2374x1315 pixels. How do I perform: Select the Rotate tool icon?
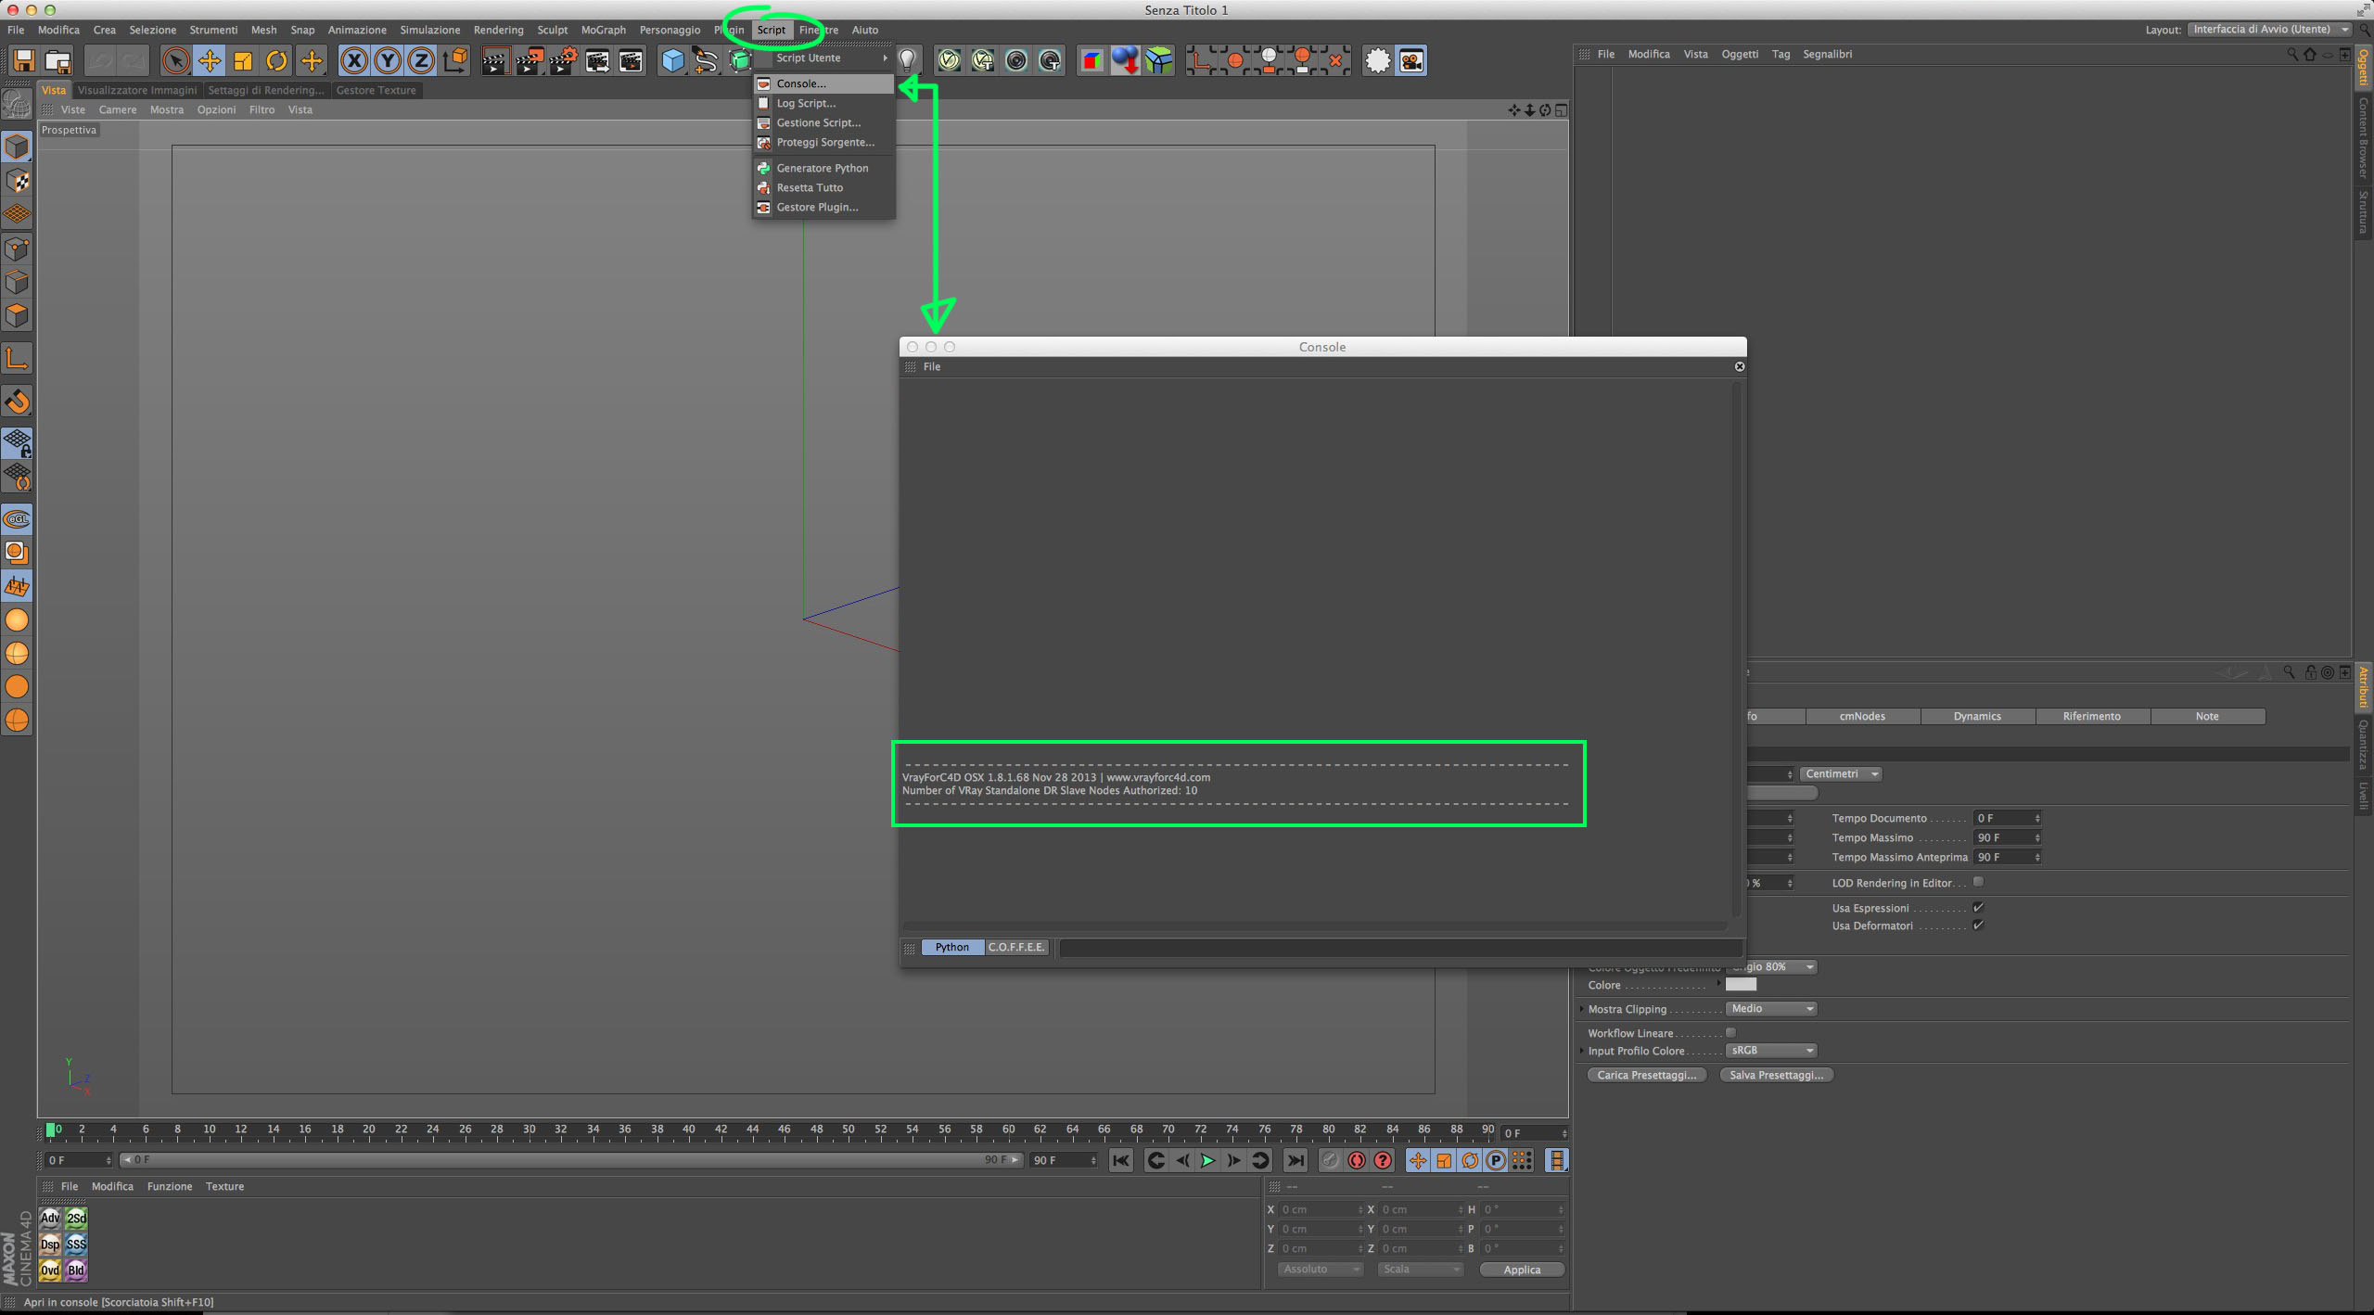[276, 61]
